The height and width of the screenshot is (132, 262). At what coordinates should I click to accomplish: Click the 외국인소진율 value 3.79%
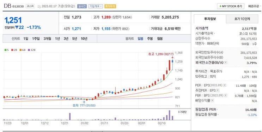(x=252, y=63)
